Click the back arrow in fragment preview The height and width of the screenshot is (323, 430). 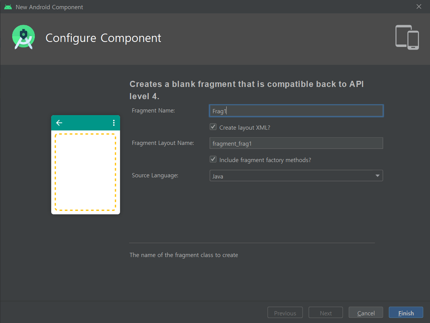pyautogui.click(x=59, y=123)
